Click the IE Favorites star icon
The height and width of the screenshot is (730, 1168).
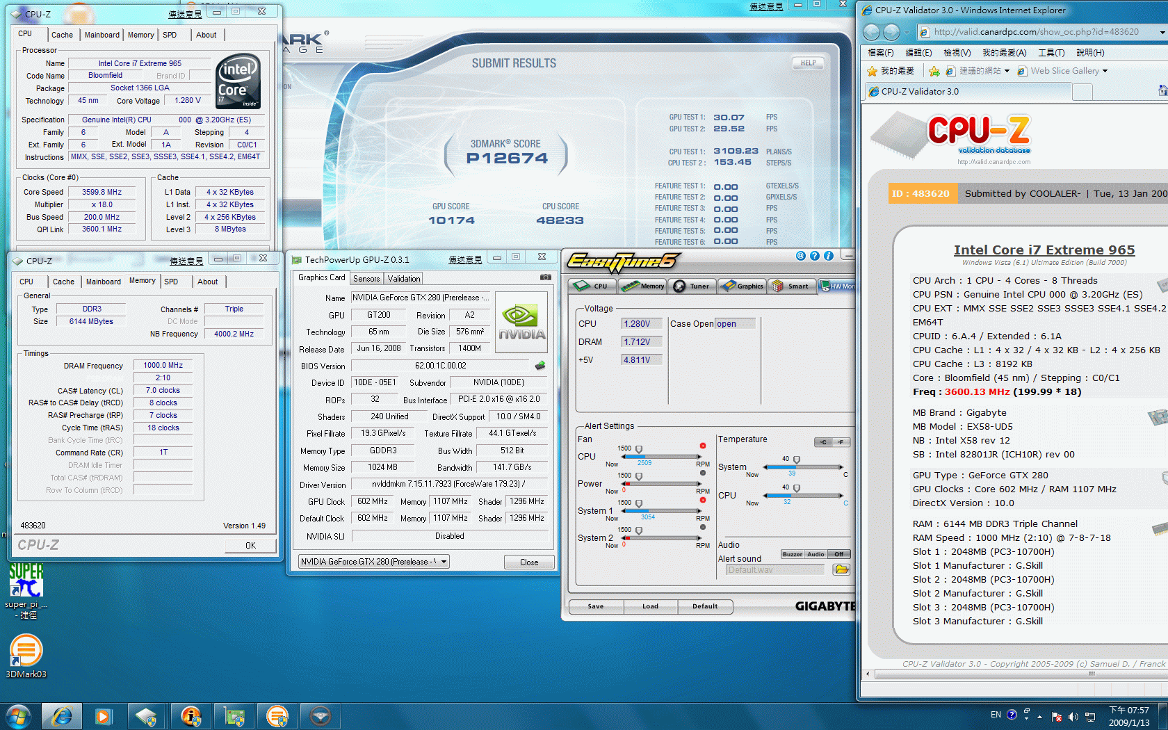point(872,71)
